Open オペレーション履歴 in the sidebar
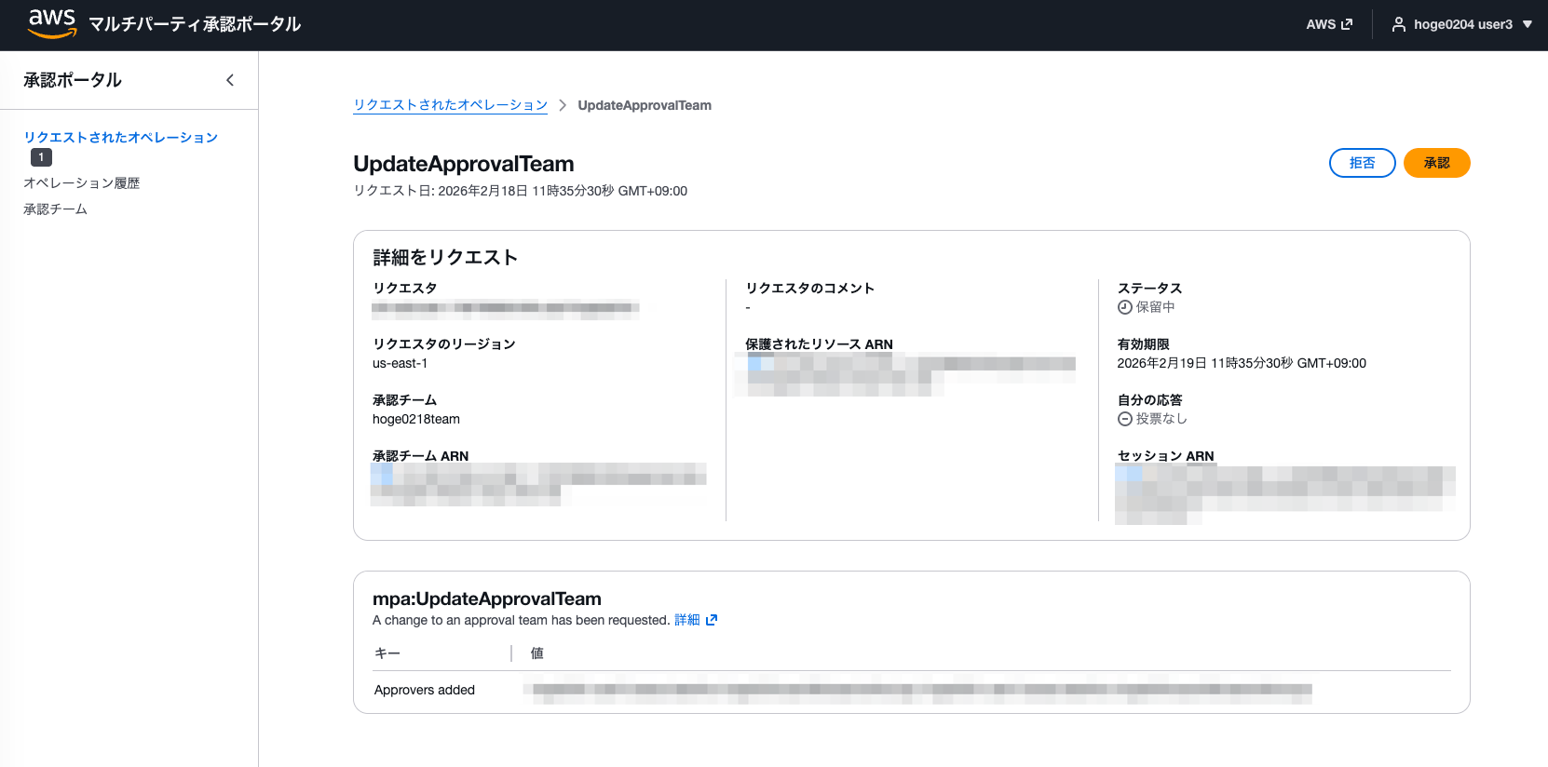1548x767 pixels. tap(82, 183)
